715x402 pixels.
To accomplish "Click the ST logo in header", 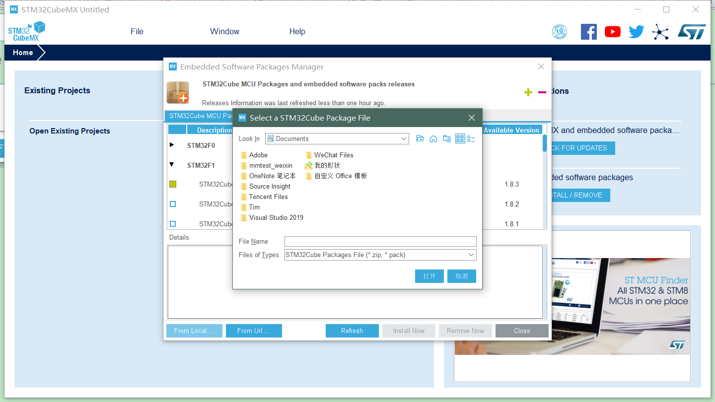I will tap(692, 32).
